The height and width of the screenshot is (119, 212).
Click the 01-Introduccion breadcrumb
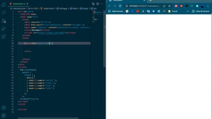[18, 9]
